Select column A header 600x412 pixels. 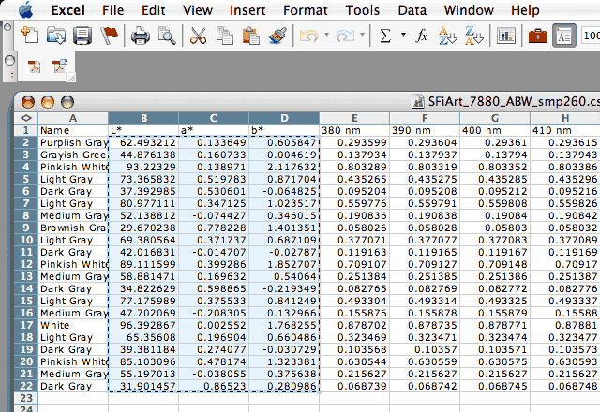73,118
